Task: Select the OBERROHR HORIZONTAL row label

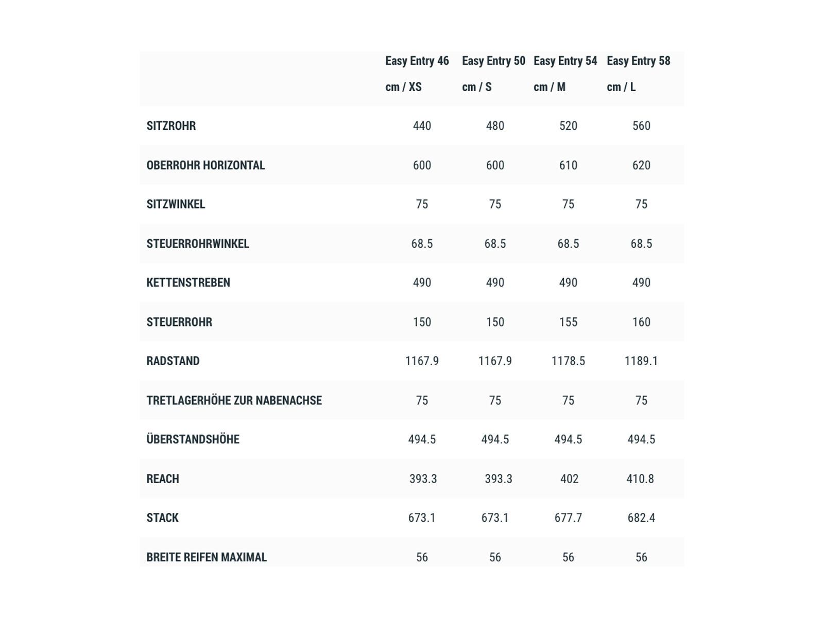Action: click(205, 165)
